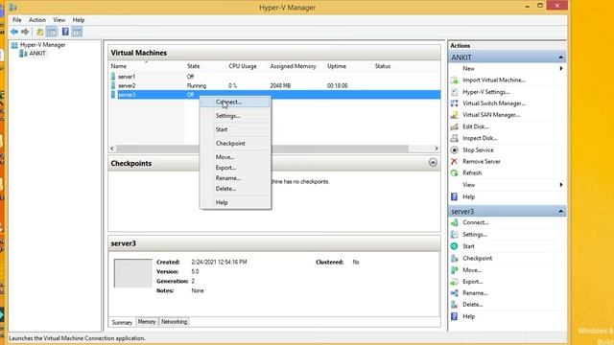The image size is (614, 345).
Task: Expand the New submenu arrow
Action: [x=561, y=68]
